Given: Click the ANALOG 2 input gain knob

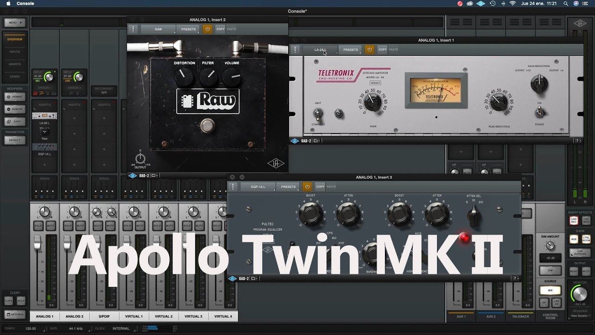Looking at the screenshot, I should [x=79, y=77].
